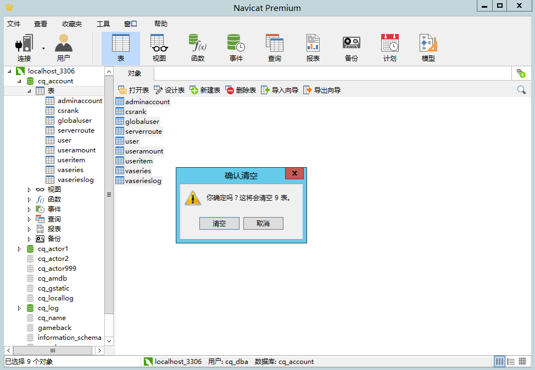
Task: Click the 模型 model toolbar icon
Action: 428,48
